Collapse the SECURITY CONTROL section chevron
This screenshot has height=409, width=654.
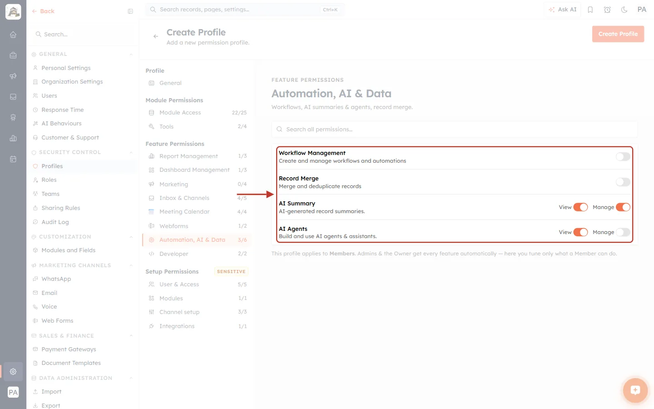coord(131,153)
